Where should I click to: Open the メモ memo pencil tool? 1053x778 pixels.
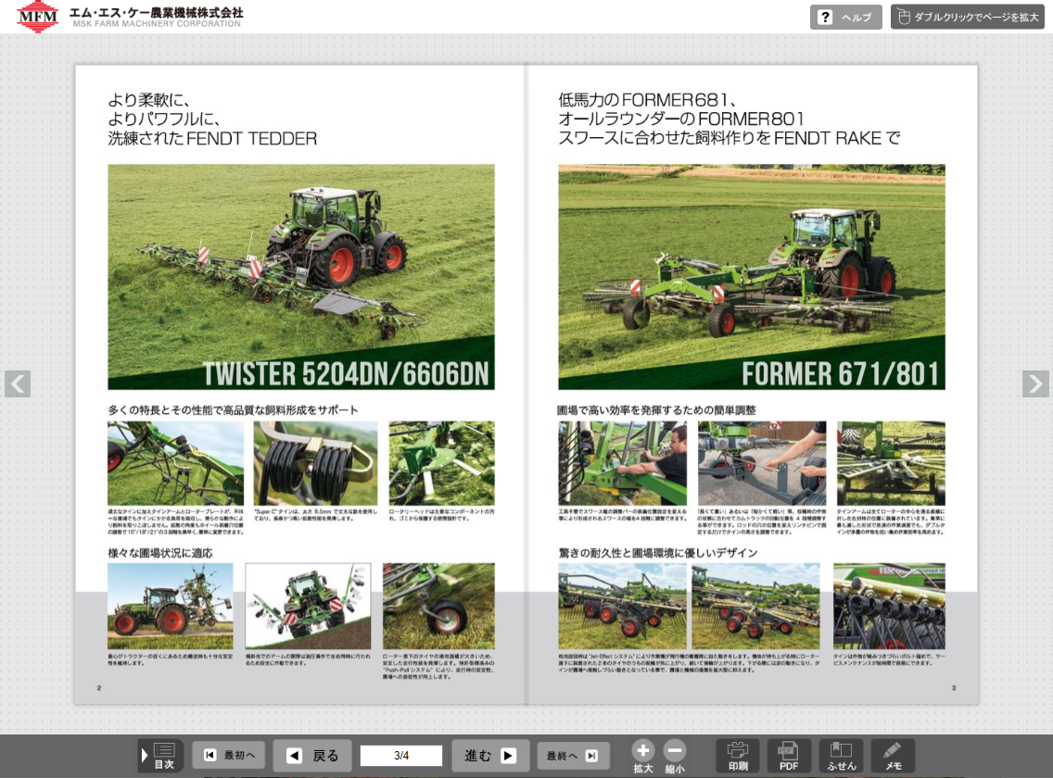point(893,756)
